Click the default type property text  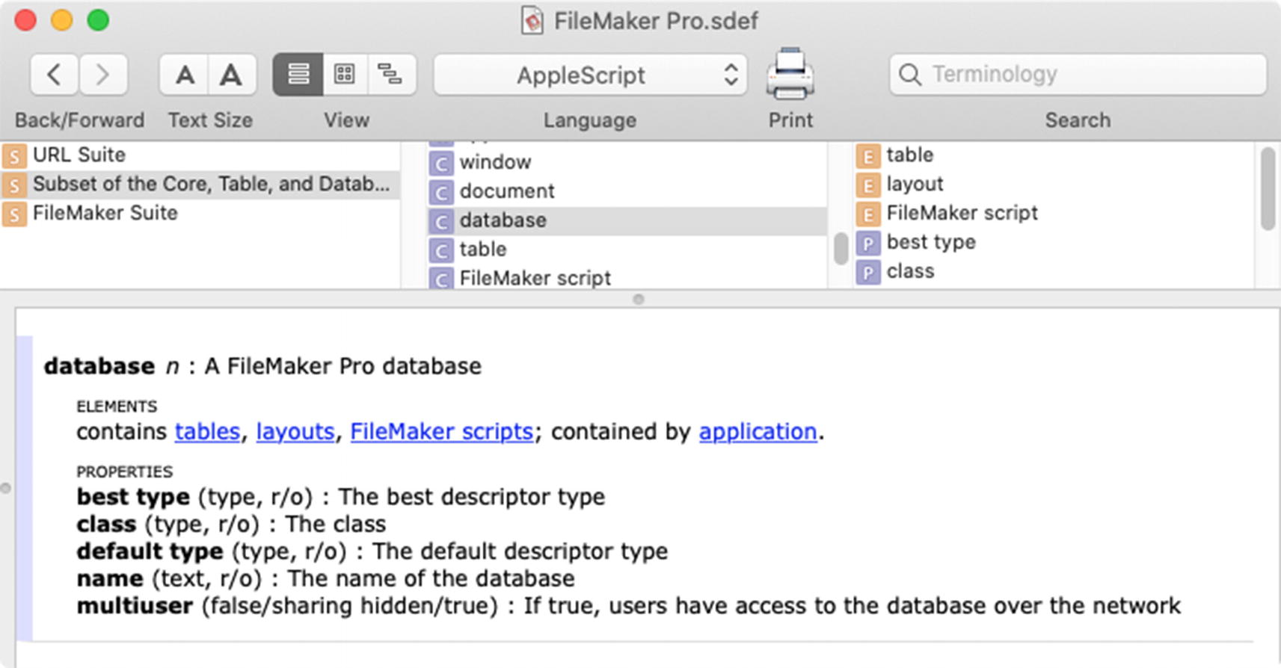372,551
